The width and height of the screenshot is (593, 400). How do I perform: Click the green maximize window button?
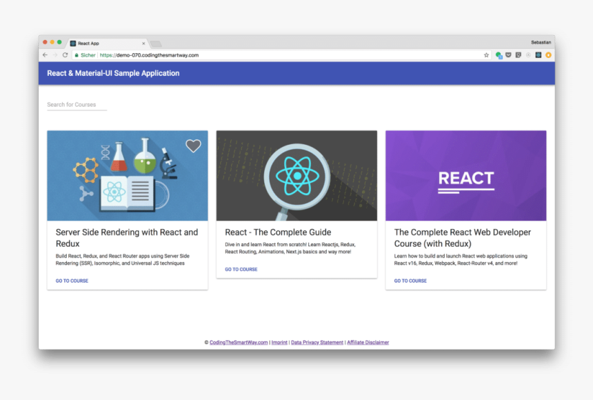coord(59,42)
